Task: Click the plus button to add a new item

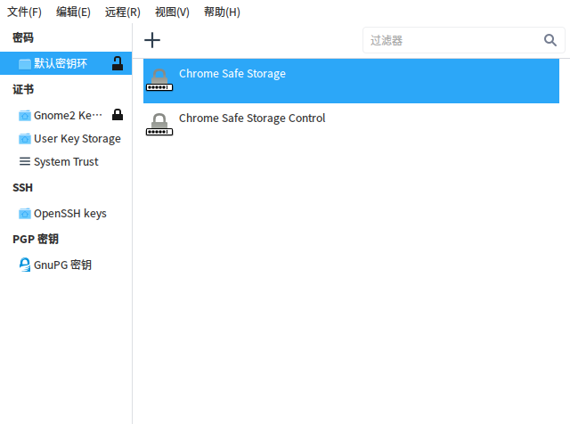Action: pyautogui.click(x=152, y=40)
